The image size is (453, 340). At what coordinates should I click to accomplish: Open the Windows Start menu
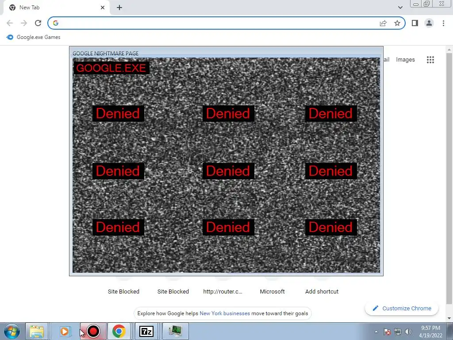[x=12, y=331]
